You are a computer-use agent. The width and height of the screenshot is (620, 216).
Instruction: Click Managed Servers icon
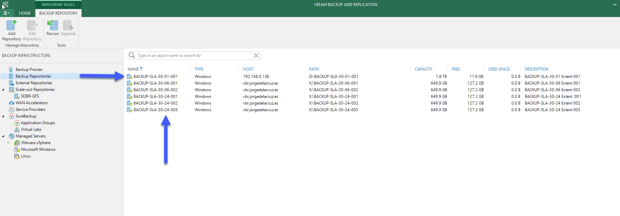pyautogui.click(x=12, y=136)
